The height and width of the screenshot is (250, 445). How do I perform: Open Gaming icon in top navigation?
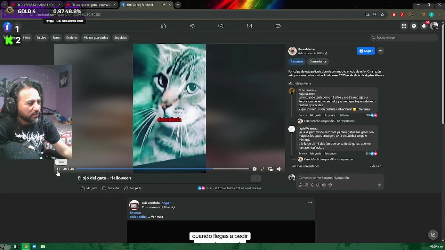[278, 26]
